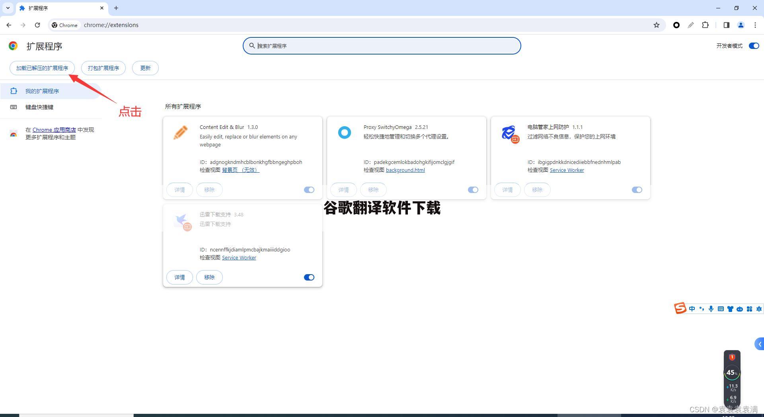The width and height of the screenshot is (764, 417).
Task: Click the 更新 button
Action: pyautogui.click(x=145, y=68)
